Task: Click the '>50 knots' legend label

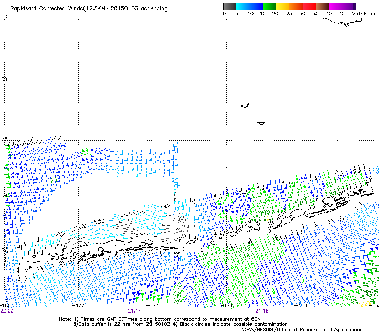Action: (364, 14)
